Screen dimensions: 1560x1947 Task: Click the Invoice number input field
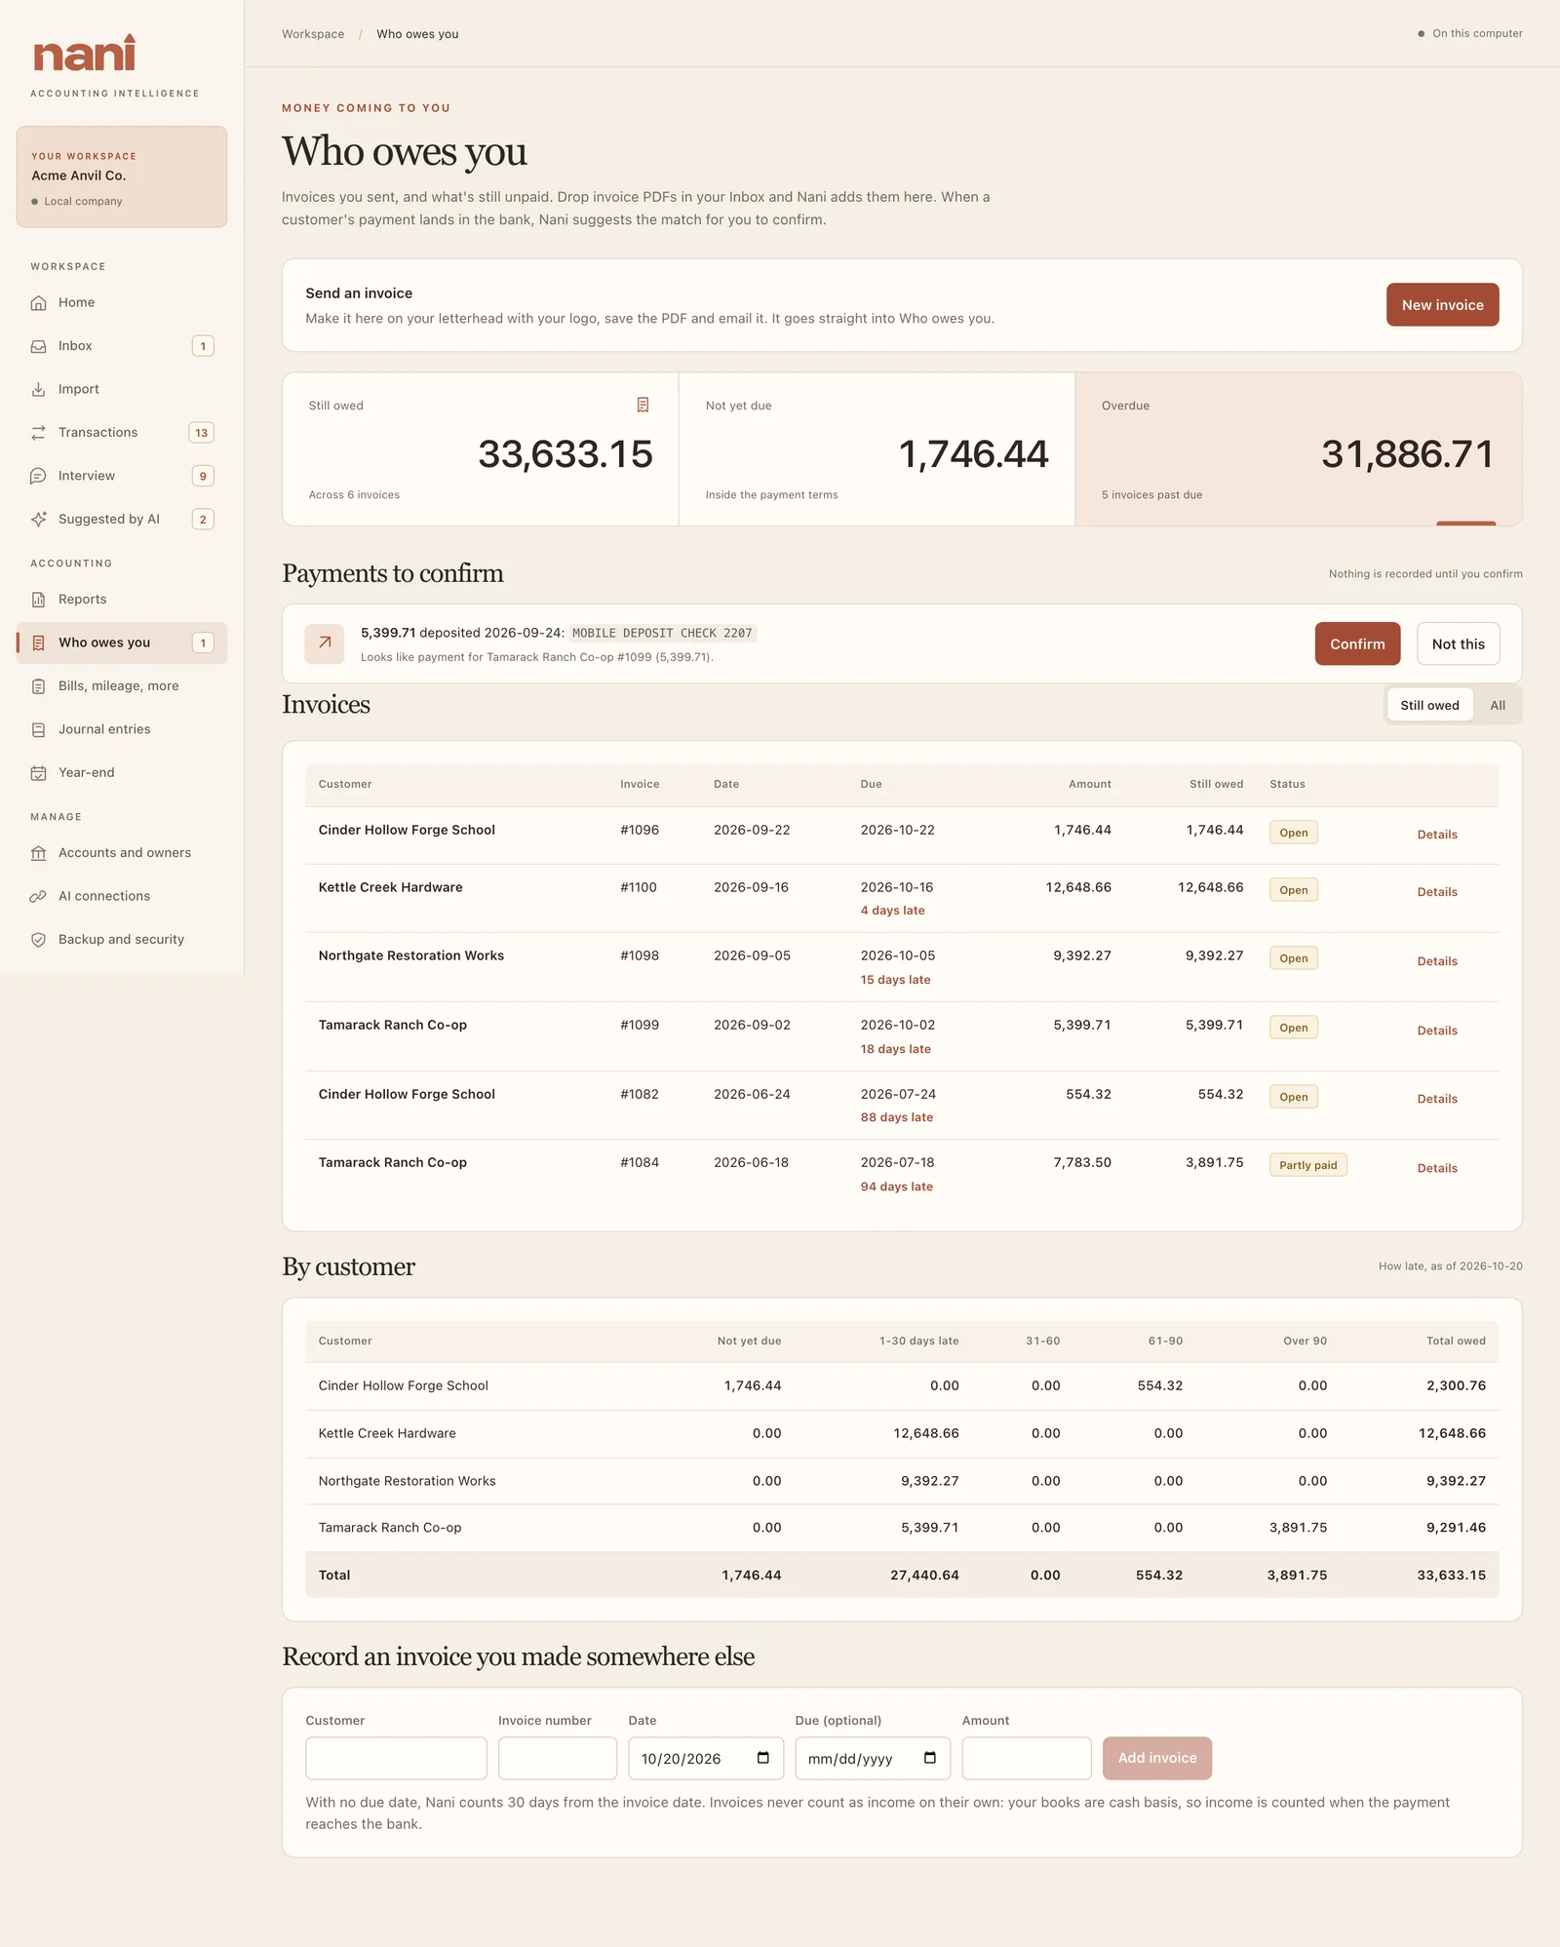point(558,1758)
